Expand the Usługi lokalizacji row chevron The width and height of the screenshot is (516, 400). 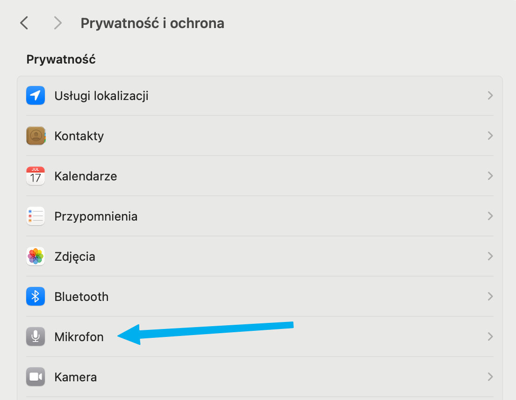[490, 96]
